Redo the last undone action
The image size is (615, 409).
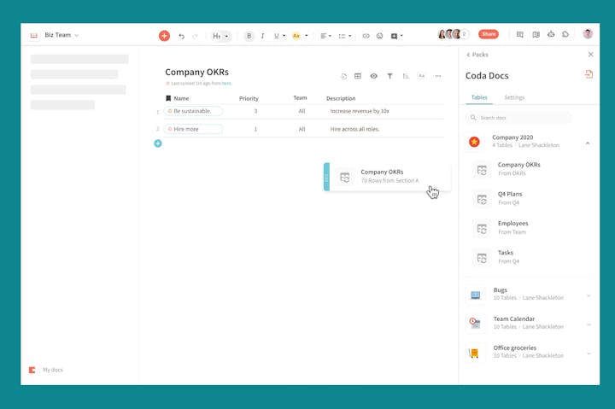coord(195,36)
